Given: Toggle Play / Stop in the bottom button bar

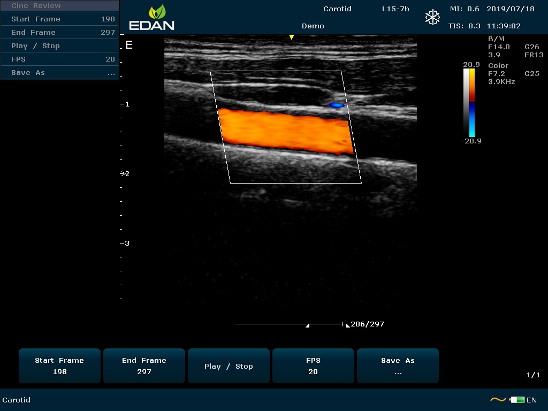Looking at the screenshot, I should pos(229,366).
